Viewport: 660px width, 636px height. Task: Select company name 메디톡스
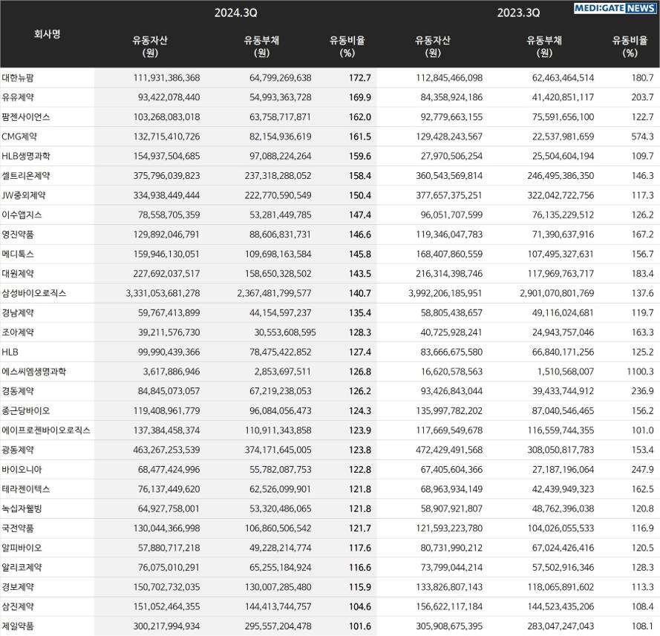(18, 254)
